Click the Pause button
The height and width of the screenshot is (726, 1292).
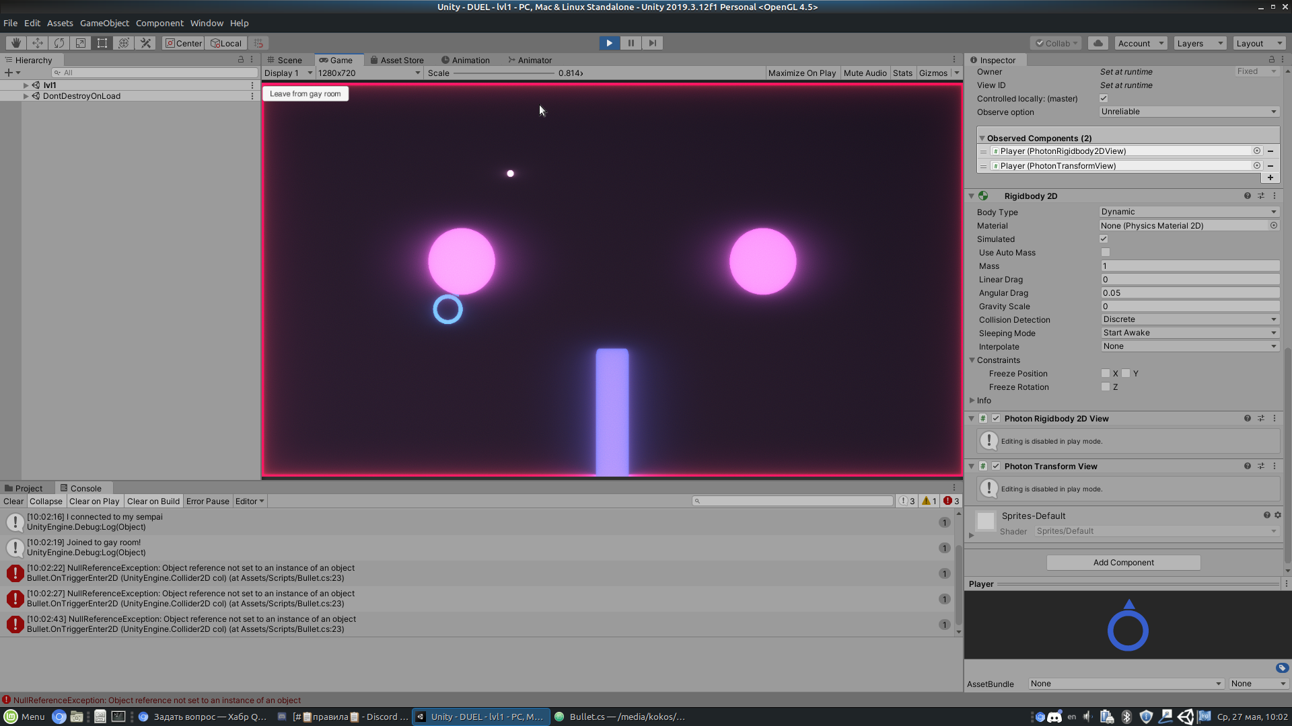[631, 43]
